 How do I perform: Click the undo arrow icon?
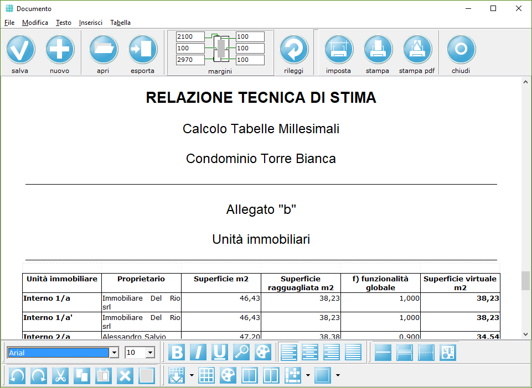17,375
